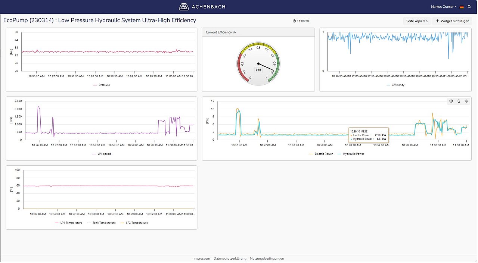478x263 pixels.
Task: Click the efficiency gauge needle readout 0.88
Action: coord(258,69)
